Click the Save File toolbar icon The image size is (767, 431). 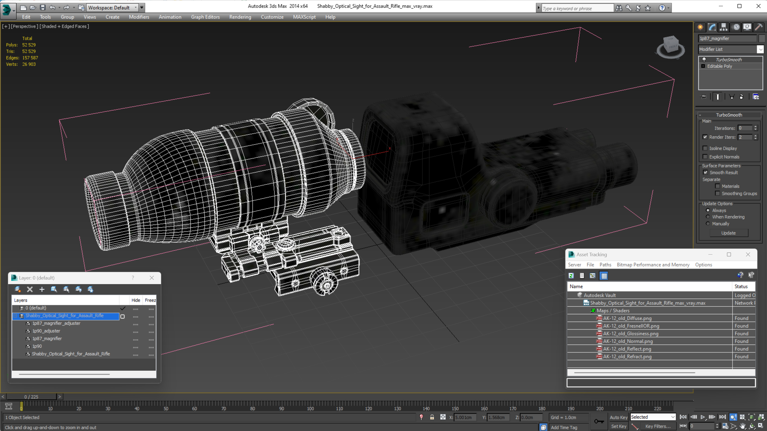pos(42,8)
